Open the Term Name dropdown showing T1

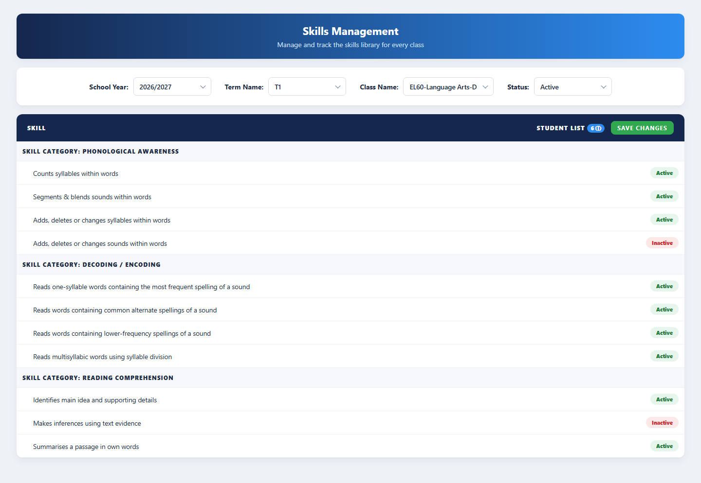click(x=307, y=87)
